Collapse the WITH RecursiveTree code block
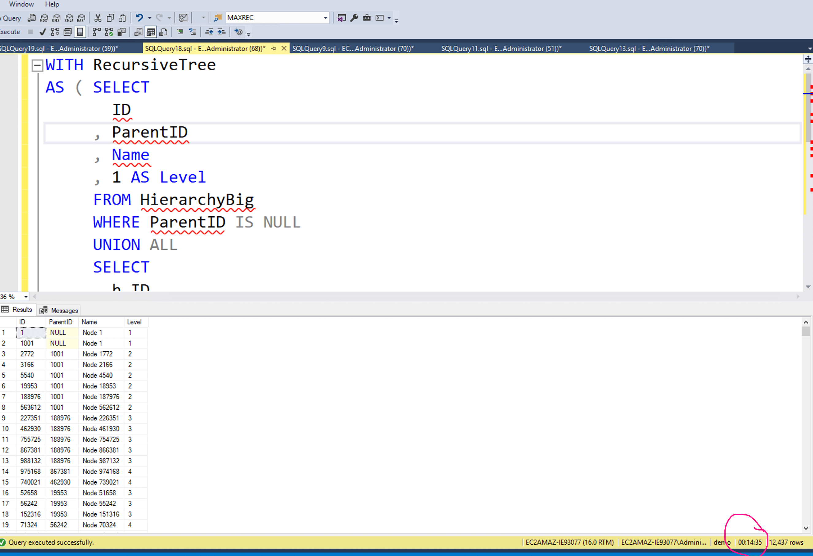The height and width of the screenshot is (556, 813). coord(37,65)
